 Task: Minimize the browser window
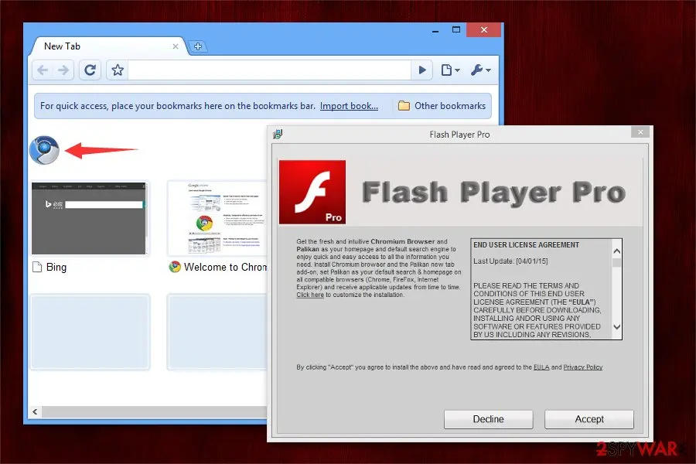pyautogui.click(x=435, y=30)
